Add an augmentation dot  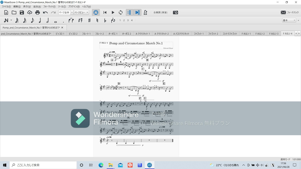tap(63, 22)
